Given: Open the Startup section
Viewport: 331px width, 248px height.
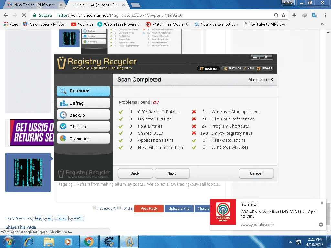Looking at the screenshot, I should click(x=83, y=127).
